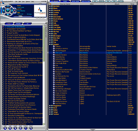Click the Add button in library toolbar
Screen dimensions: 138x131
pyautogui.click(x=95, y=1)
